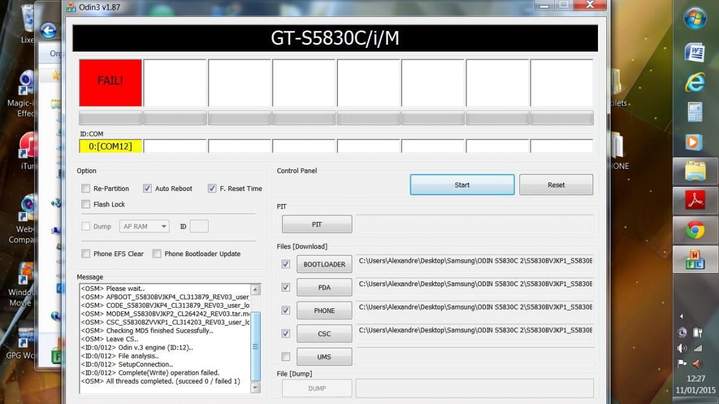Click the message log scrollbar thumb
This screenshot has width=719, height=404.
click(256, 347)
